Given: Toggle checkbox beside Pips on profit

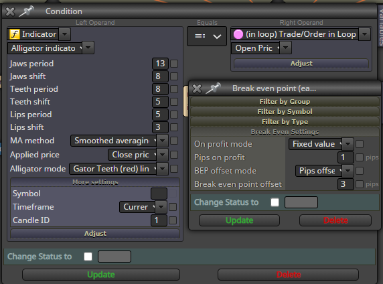Looking at the screenshot, I should tap(360, 157).
